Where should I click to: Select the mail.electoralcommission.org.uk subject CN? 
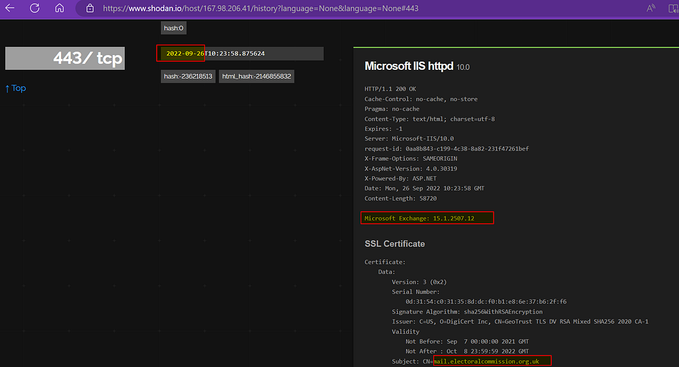[x=487, y=362]
